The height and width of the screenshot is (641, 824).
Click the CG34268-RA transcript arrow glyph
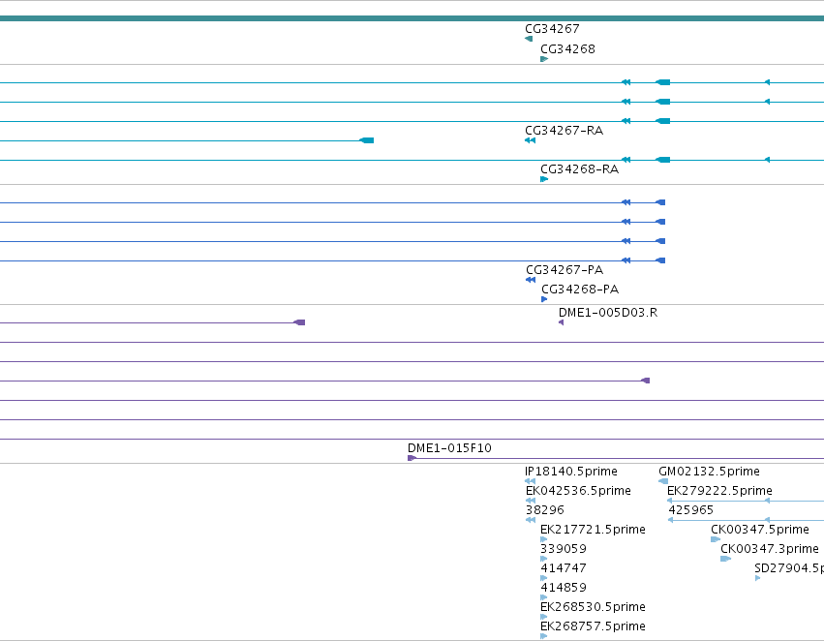click(x=544, y=179)
